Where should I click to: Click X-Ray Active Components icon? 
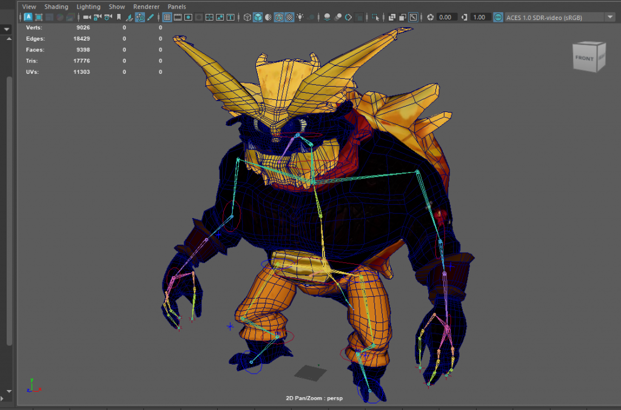(403, 17)
